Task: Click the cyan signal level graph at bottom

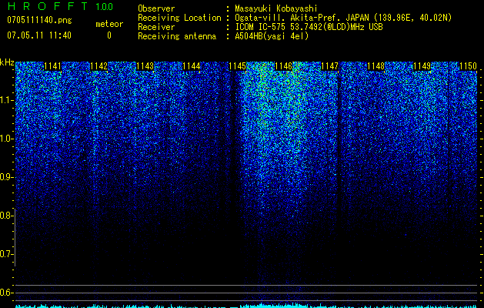Action: [246, 306]
